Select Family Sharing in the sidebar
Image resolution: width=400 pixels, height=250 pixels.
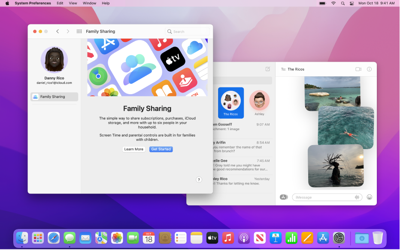[x=54, y=97]
